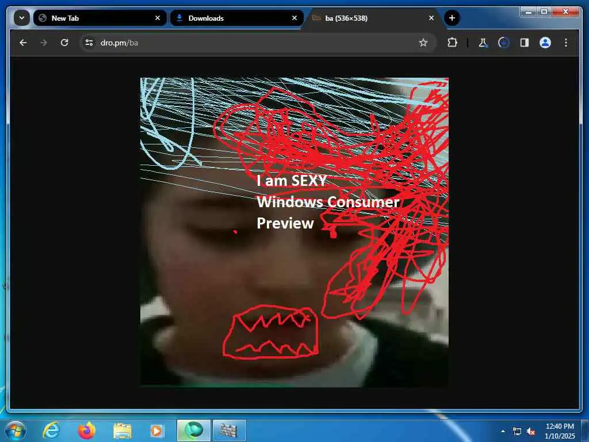Screen dimensions: 589x442
Task: Click the dro.pm/ba address bar
Action: (x=257, y=43)
